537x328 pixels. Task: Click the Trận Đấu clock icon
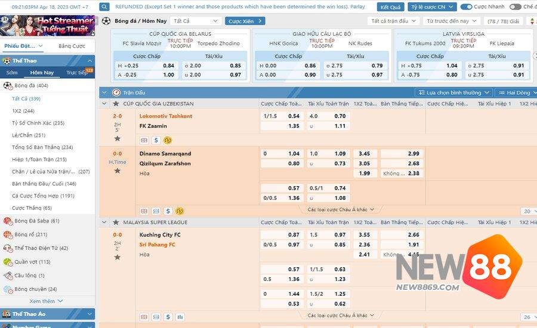116,93
